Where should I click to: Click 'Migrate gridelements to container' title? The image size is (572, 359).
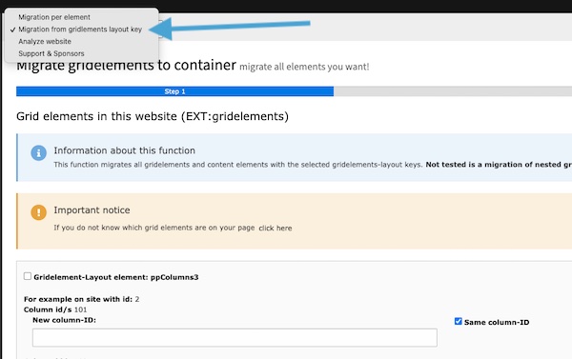pyautogui.click(x=126, y=66)
